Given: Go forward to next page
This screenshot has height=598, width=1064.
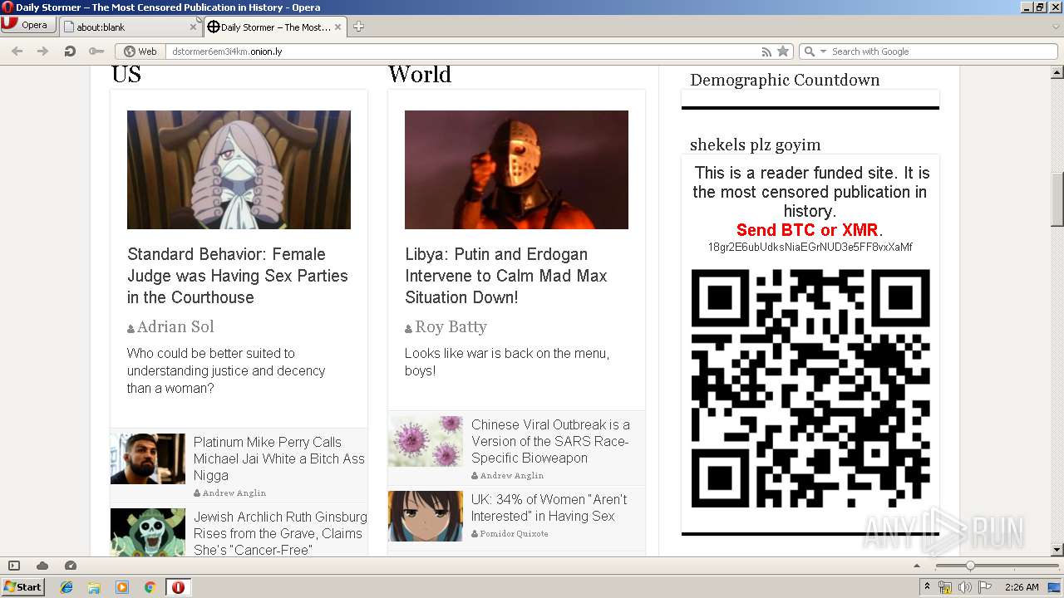Looking at the screenshot, I should 42,51.
